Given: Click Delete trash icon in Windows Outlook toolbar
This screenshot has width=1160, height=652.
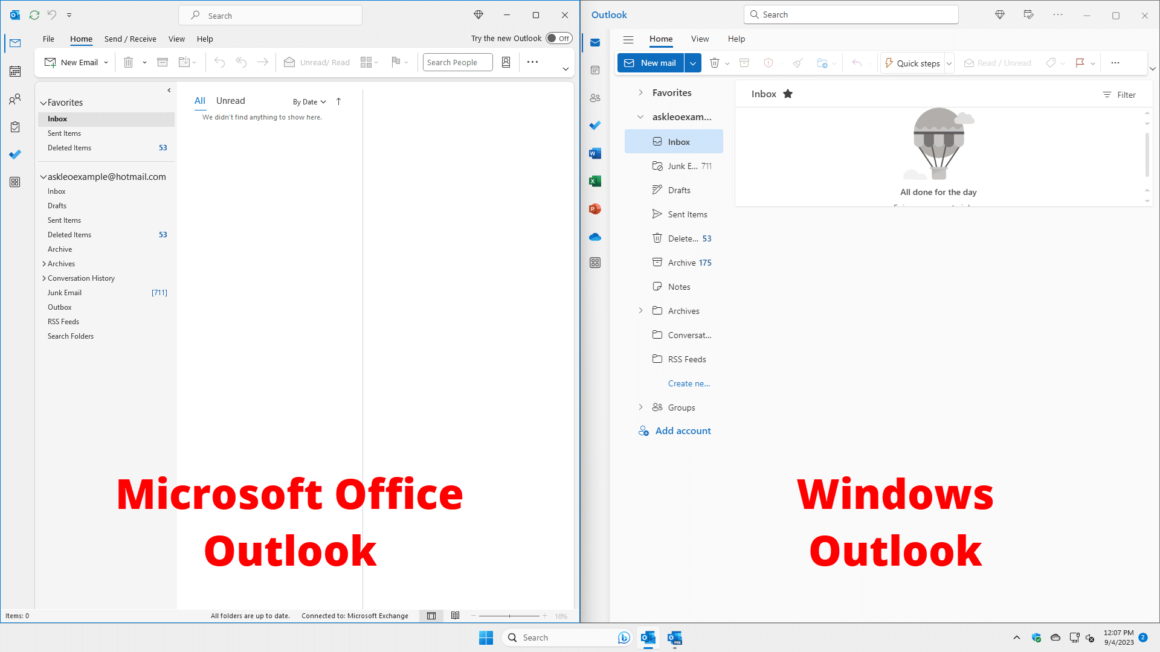Looking at the screenshot, I should tap(715, 63).
